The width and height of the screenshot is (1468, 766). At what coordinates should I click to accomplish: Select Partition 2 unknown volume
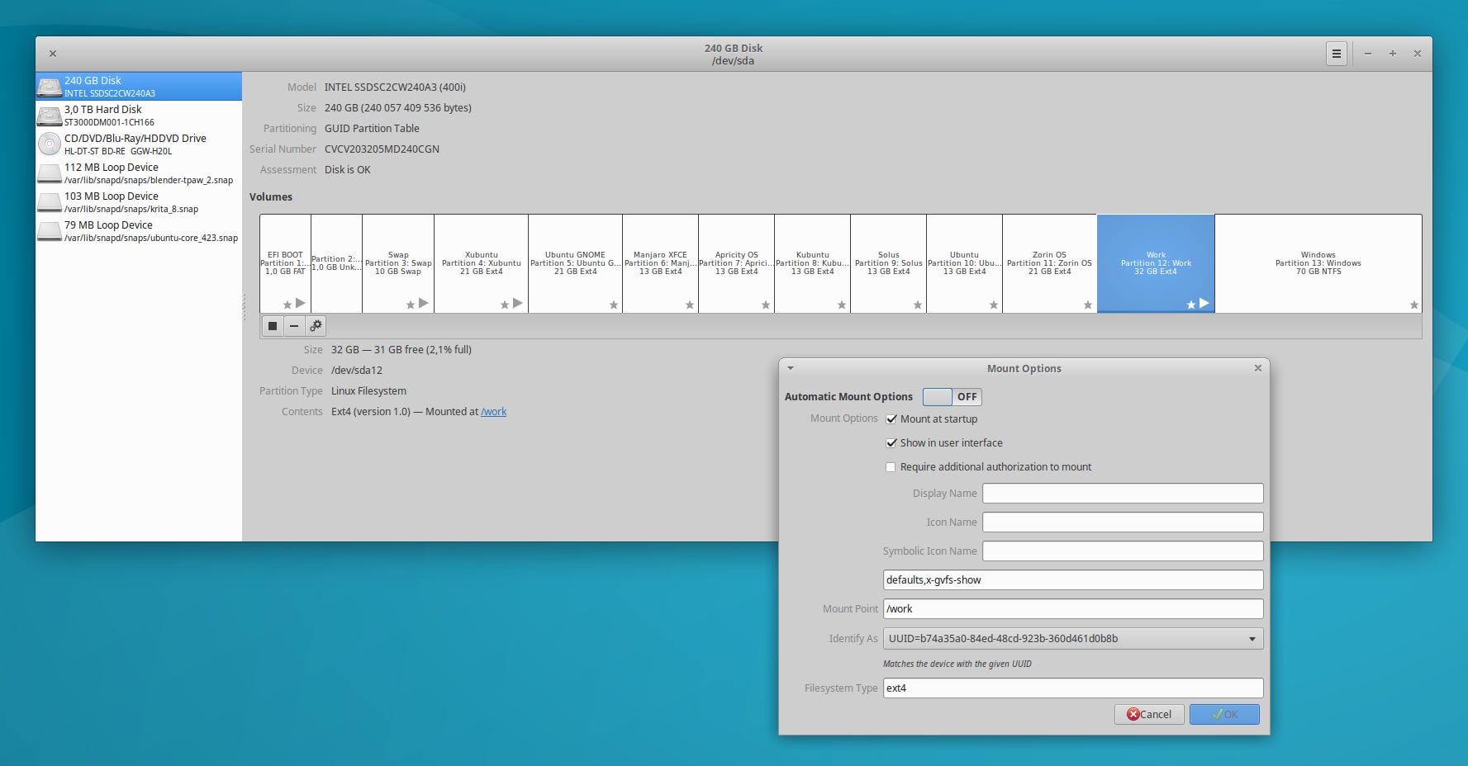336,263
